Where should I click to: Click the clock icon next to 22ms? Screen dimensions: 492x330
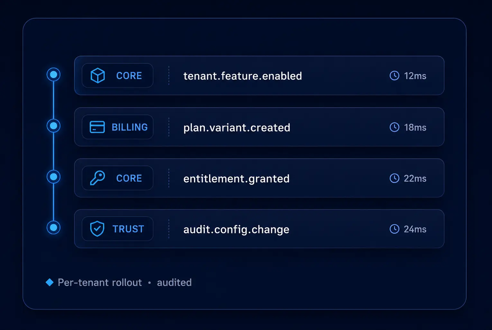(x=395, y=178)
